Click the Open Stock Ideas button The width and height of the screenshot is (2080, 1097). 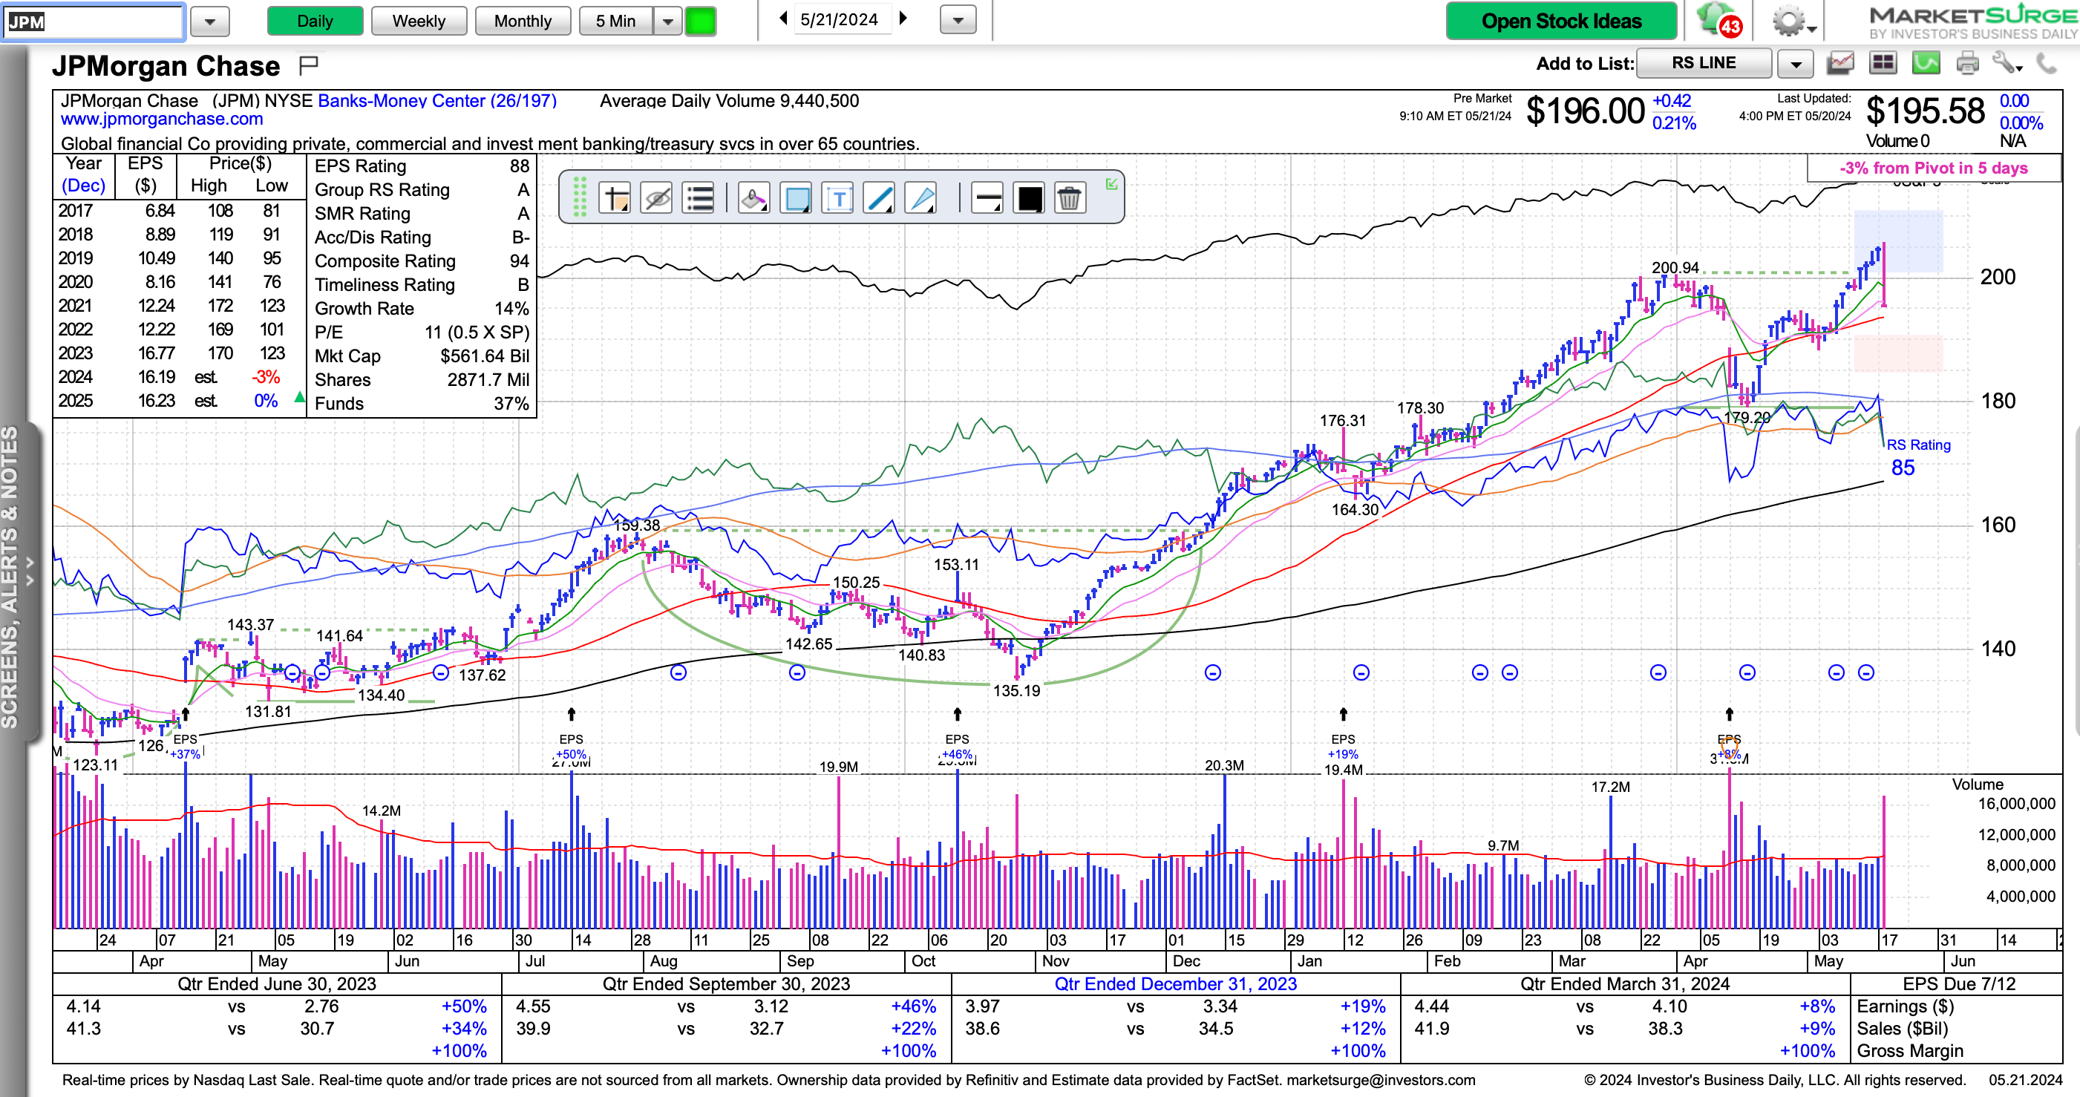tap(1560, 21)
